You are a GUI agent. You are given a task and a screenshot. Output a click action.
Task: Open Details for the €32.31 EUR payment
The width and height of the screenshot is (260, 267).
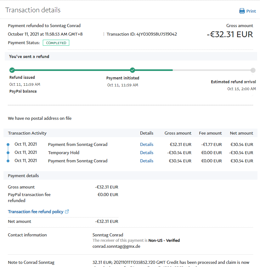146,144
